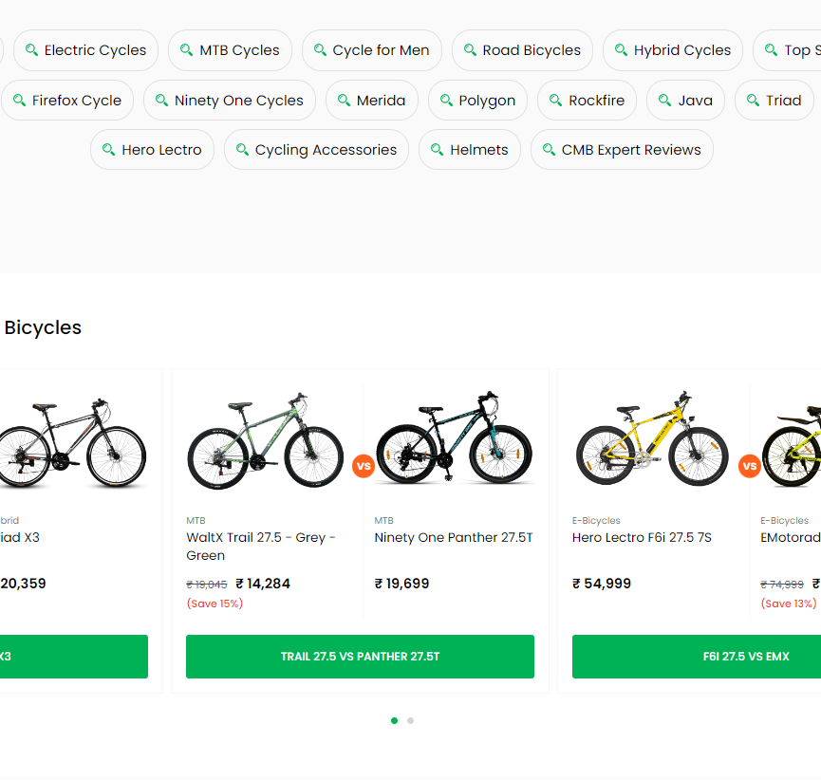Open the Road Bicycles tag
This screenshot has height=780, width=821.
pos(523,50)
